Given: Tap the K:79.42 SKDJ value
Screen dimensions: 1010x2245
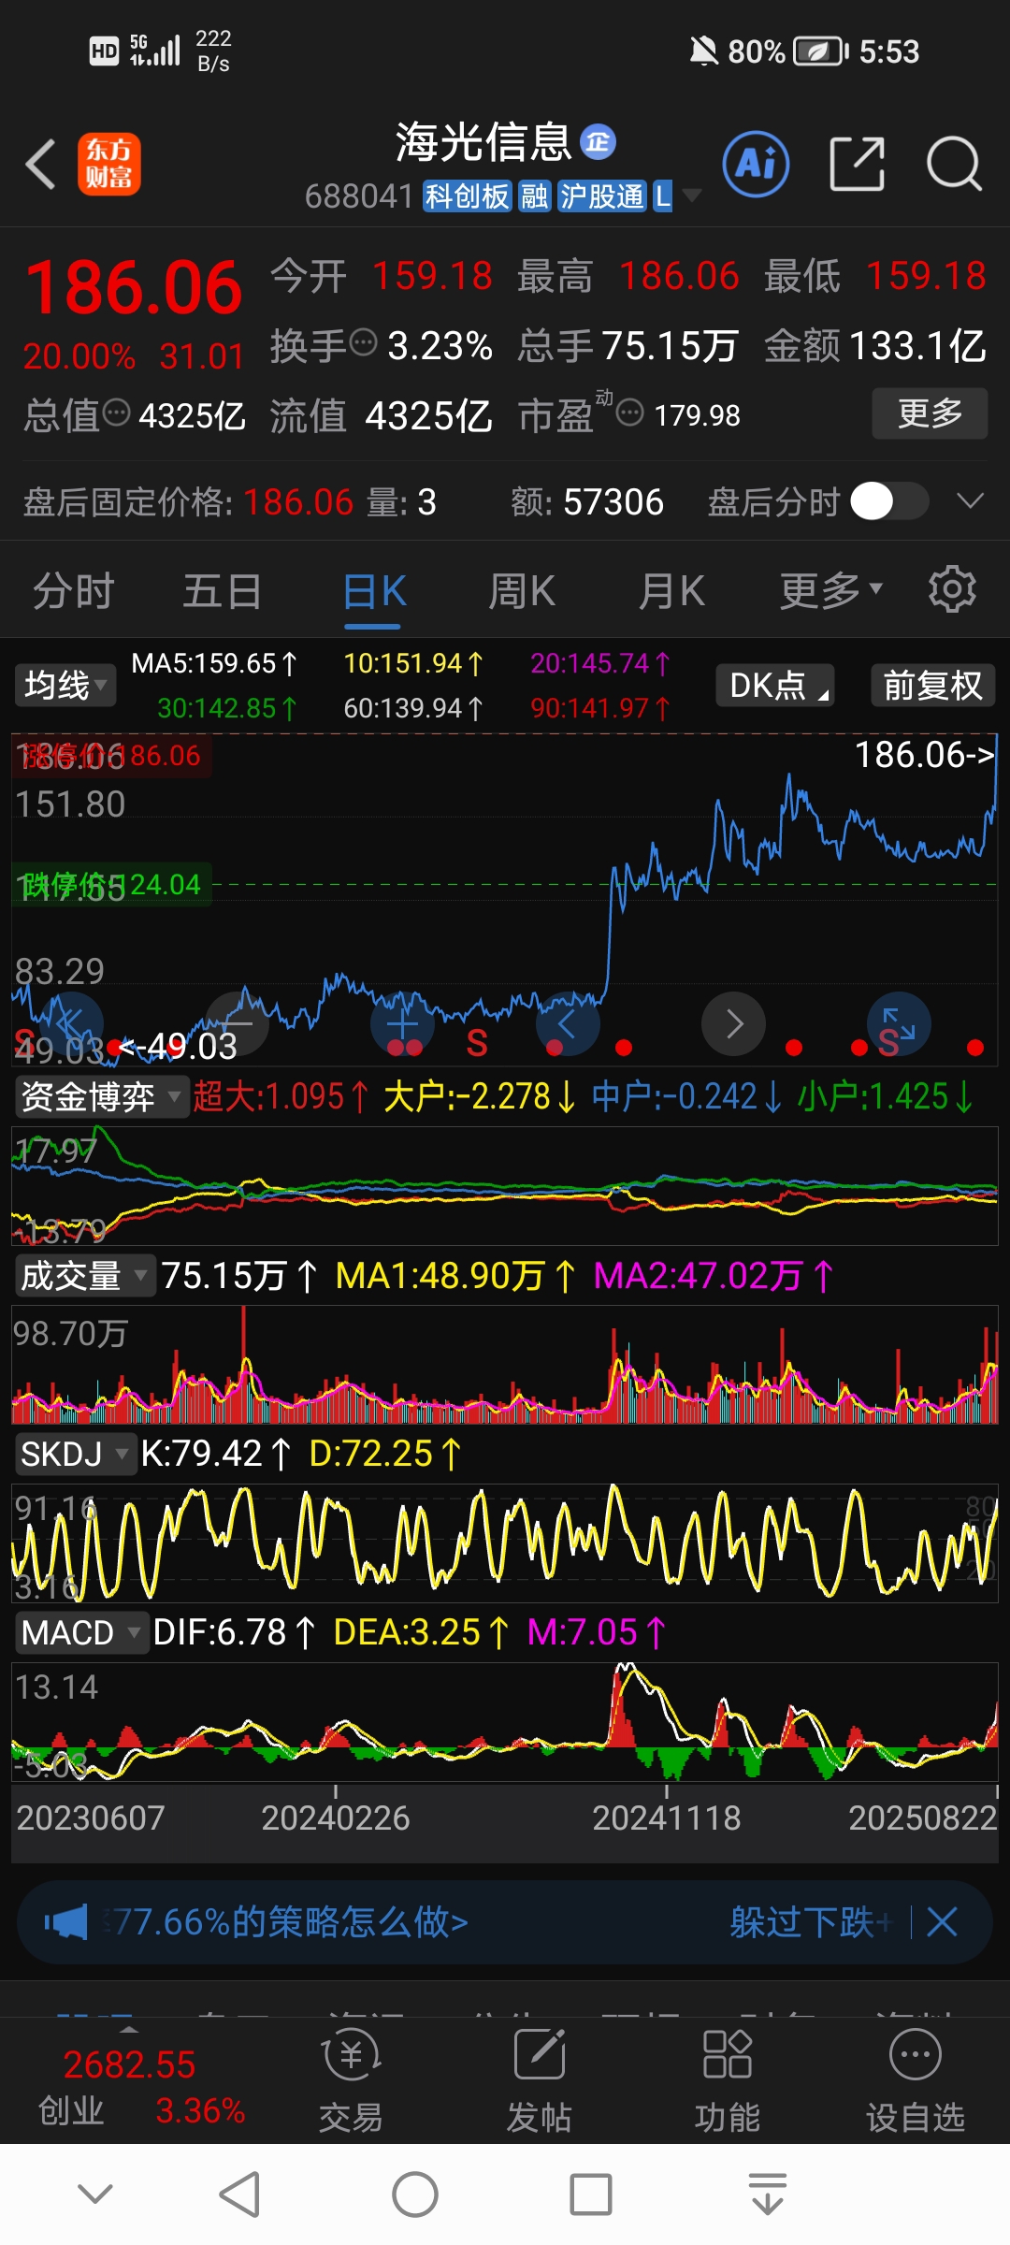Looking at the screenshot, I should (x=216, y=1455).
